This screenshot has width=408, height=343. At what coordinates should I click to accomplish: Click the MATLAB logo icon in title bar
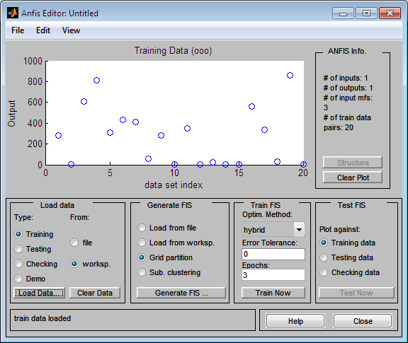tap(13, 13)
